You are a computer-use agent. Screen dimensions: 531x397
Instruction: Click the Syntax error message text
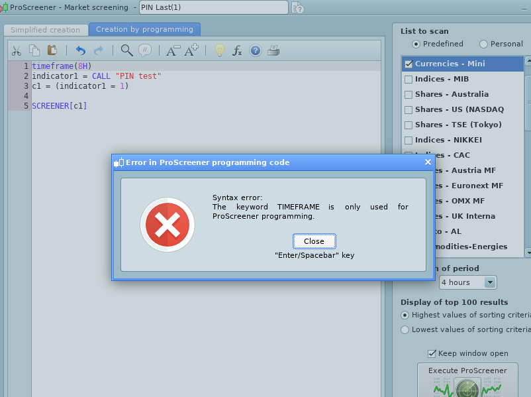pyautogui.click(x=311, y=207)
